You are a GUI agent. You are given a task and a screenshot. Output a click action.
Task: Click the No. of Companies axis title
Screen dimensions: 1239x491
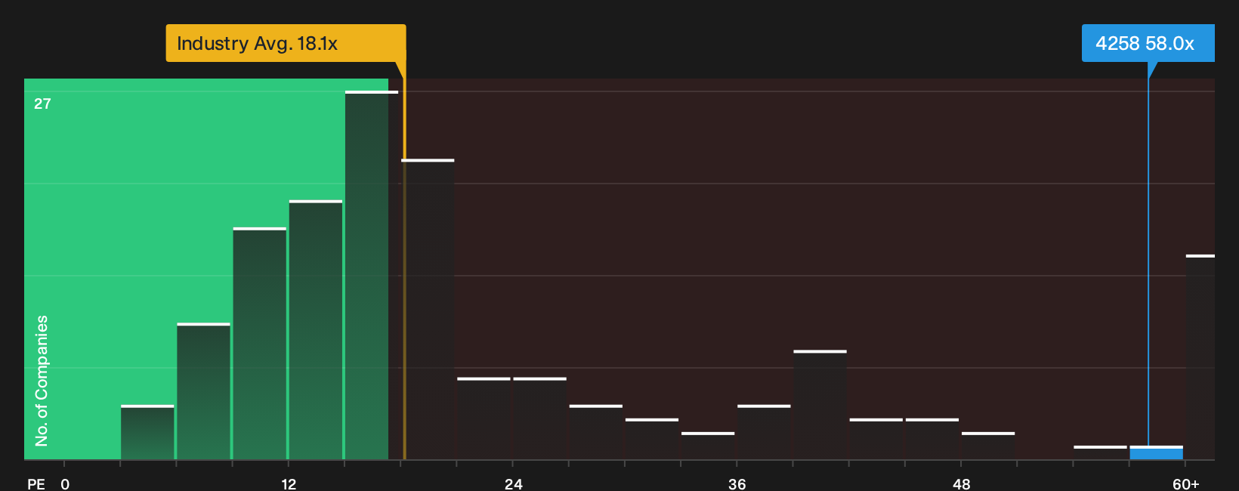click(42, 380)
